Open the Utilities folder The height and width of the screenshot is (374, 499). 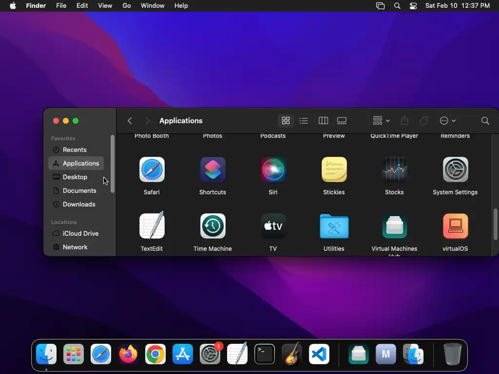click(x=334, y=226)
